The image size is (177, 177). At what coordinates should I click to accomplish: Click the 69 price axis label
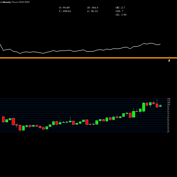click(168, 117)
